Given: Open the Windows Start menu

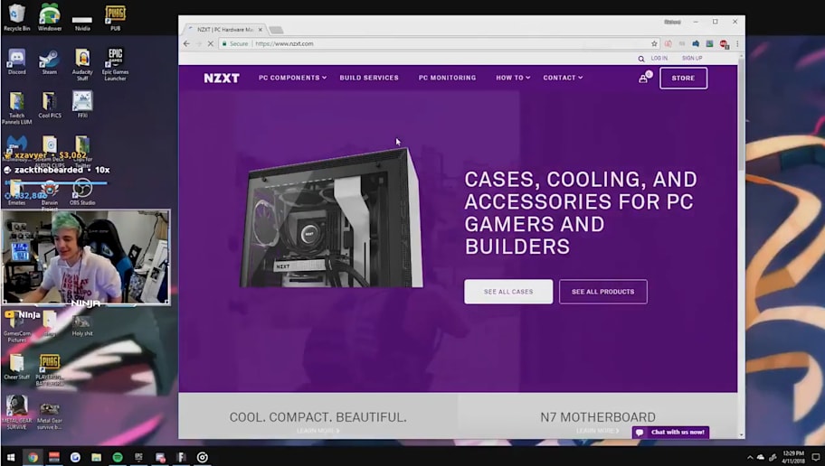Looking at the screenshot, I should [x=11, y=458].
